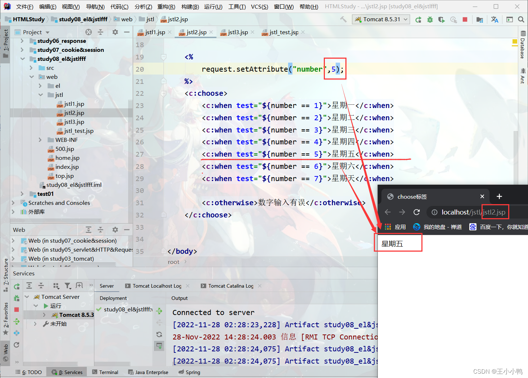Rerun service icon in Services toolbar
Viewport: 528px width, 378px height.
coord(17,286)
